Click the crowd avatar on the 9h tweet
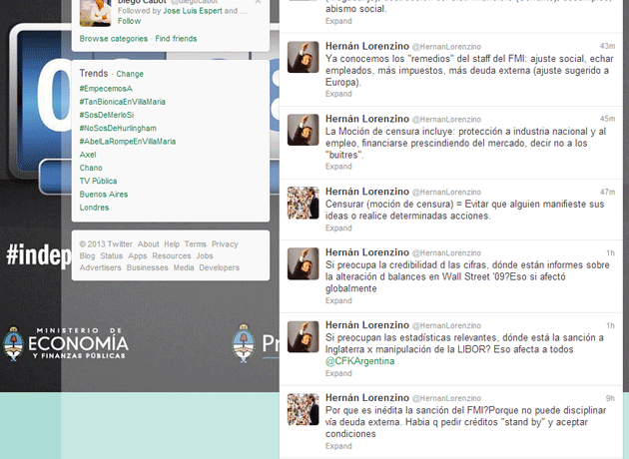 [x=303, y=409]
